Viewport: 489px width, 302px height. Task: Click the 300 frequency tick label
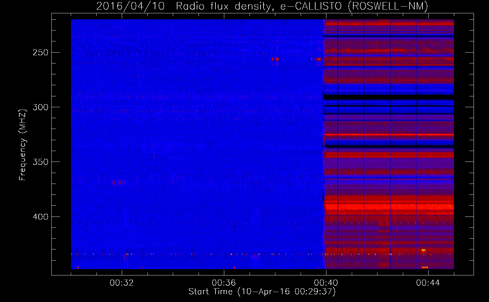(x=40, y=107)
